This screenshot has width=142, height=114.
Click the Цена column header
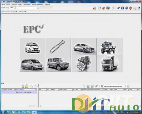[132, 89]
